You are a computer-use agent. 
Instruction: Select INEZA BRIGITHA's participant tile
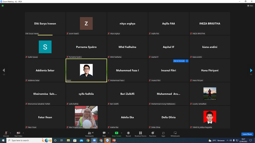point(210,23)
